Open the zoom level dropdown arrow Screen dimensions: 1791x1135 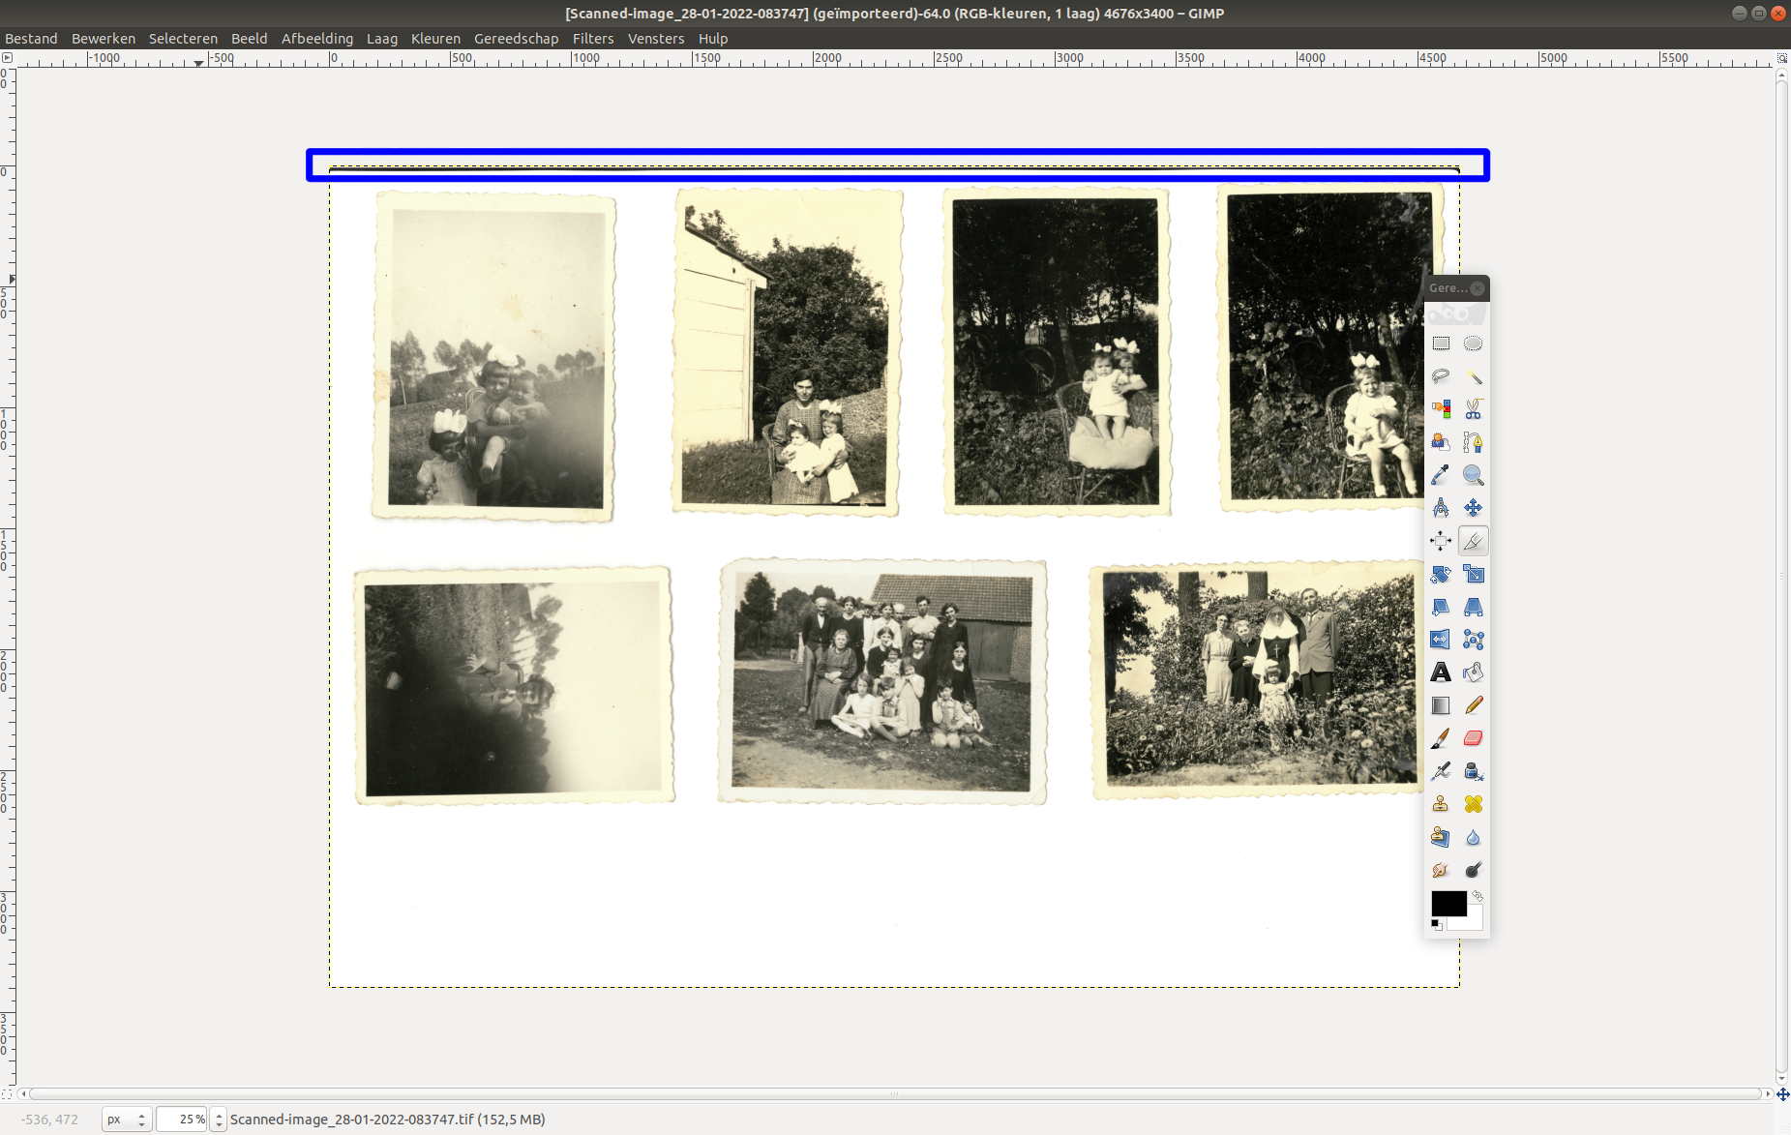click(219, 1120)
